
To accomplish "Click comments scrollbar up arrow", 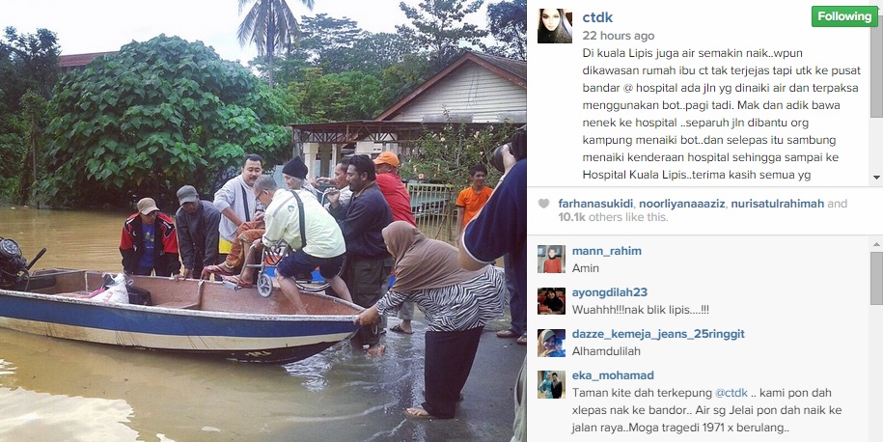I will tap(876, 244).
